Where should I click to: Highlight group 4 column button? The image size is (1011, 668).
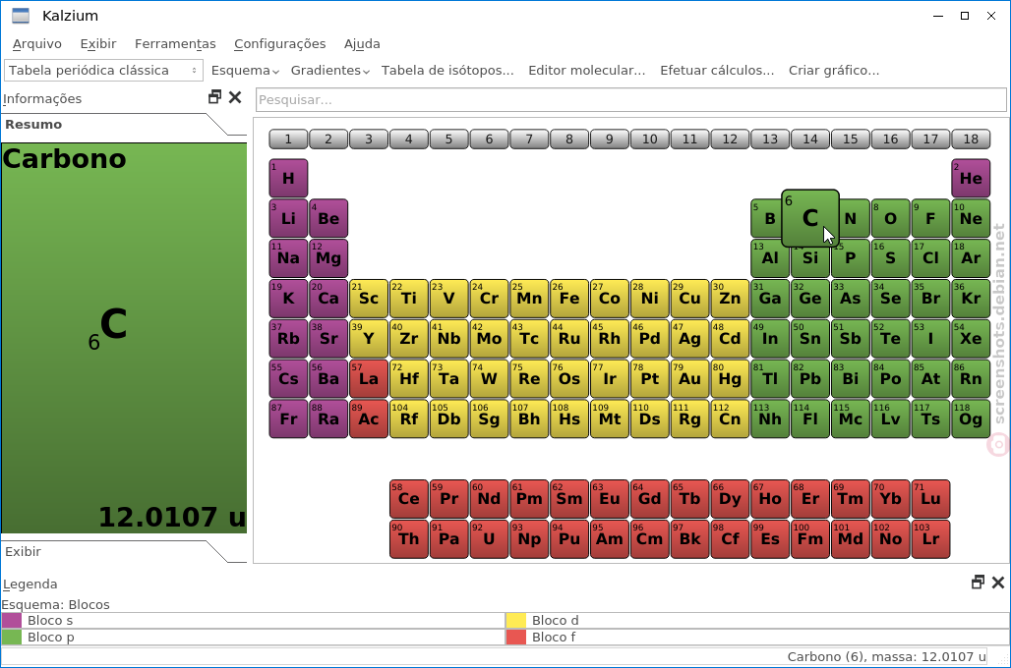pos(409,139)
